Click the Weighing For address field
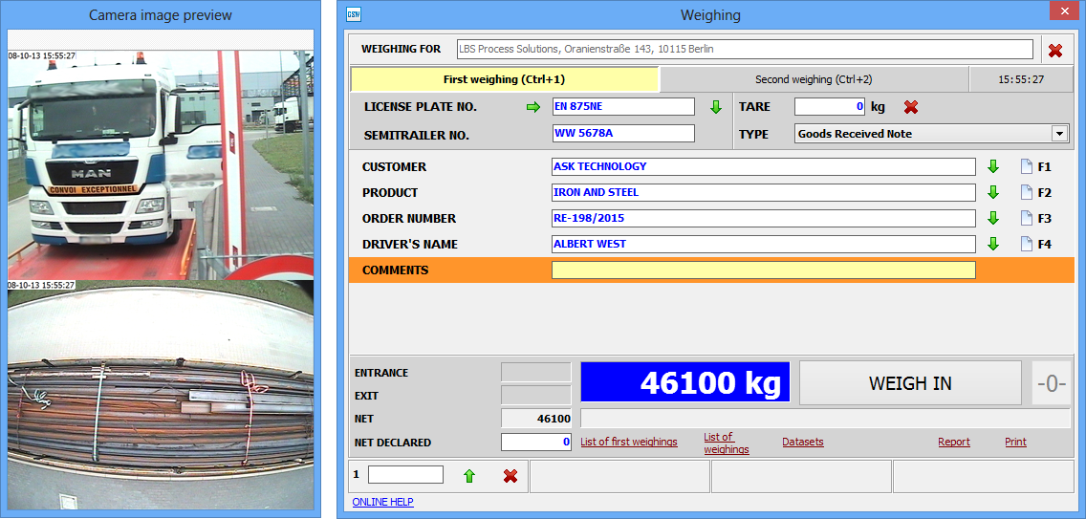The width and height of the screenshot is (1086, 519). click(745, 49)
